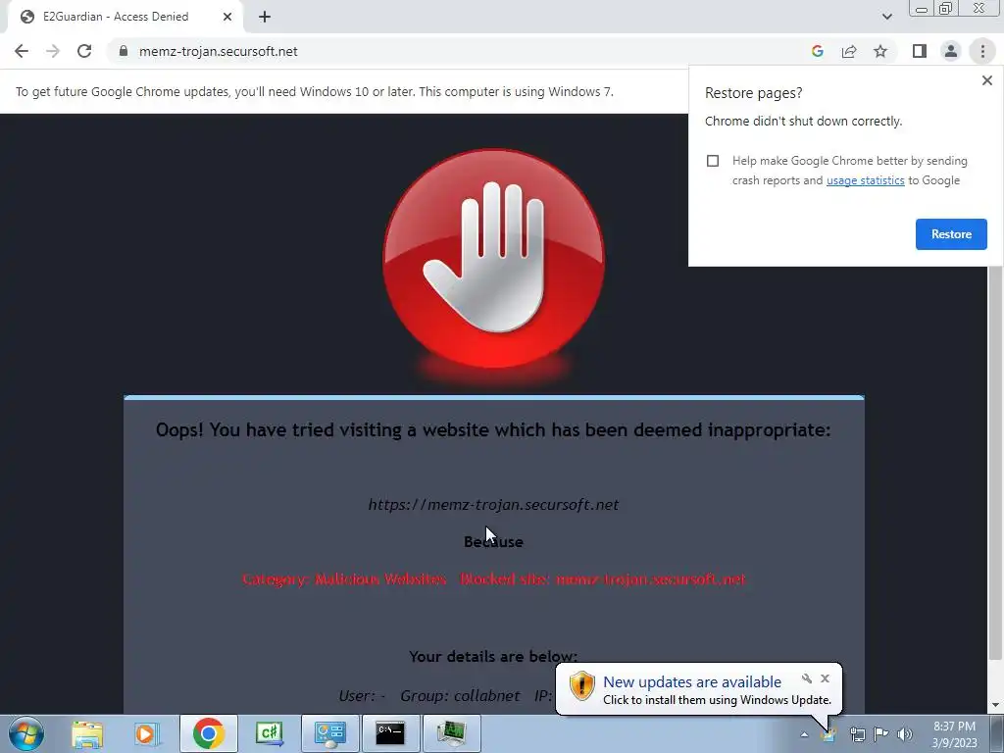Click the forward navigation arrow
Viewport: 1004px width, 753px height.
pyautogui.click(x=53, y=51)
